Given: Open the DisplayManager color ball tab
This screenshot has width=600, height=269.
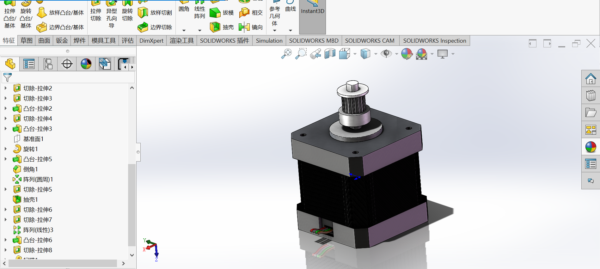Looking at the screenshot, I should tap(86, 64).
